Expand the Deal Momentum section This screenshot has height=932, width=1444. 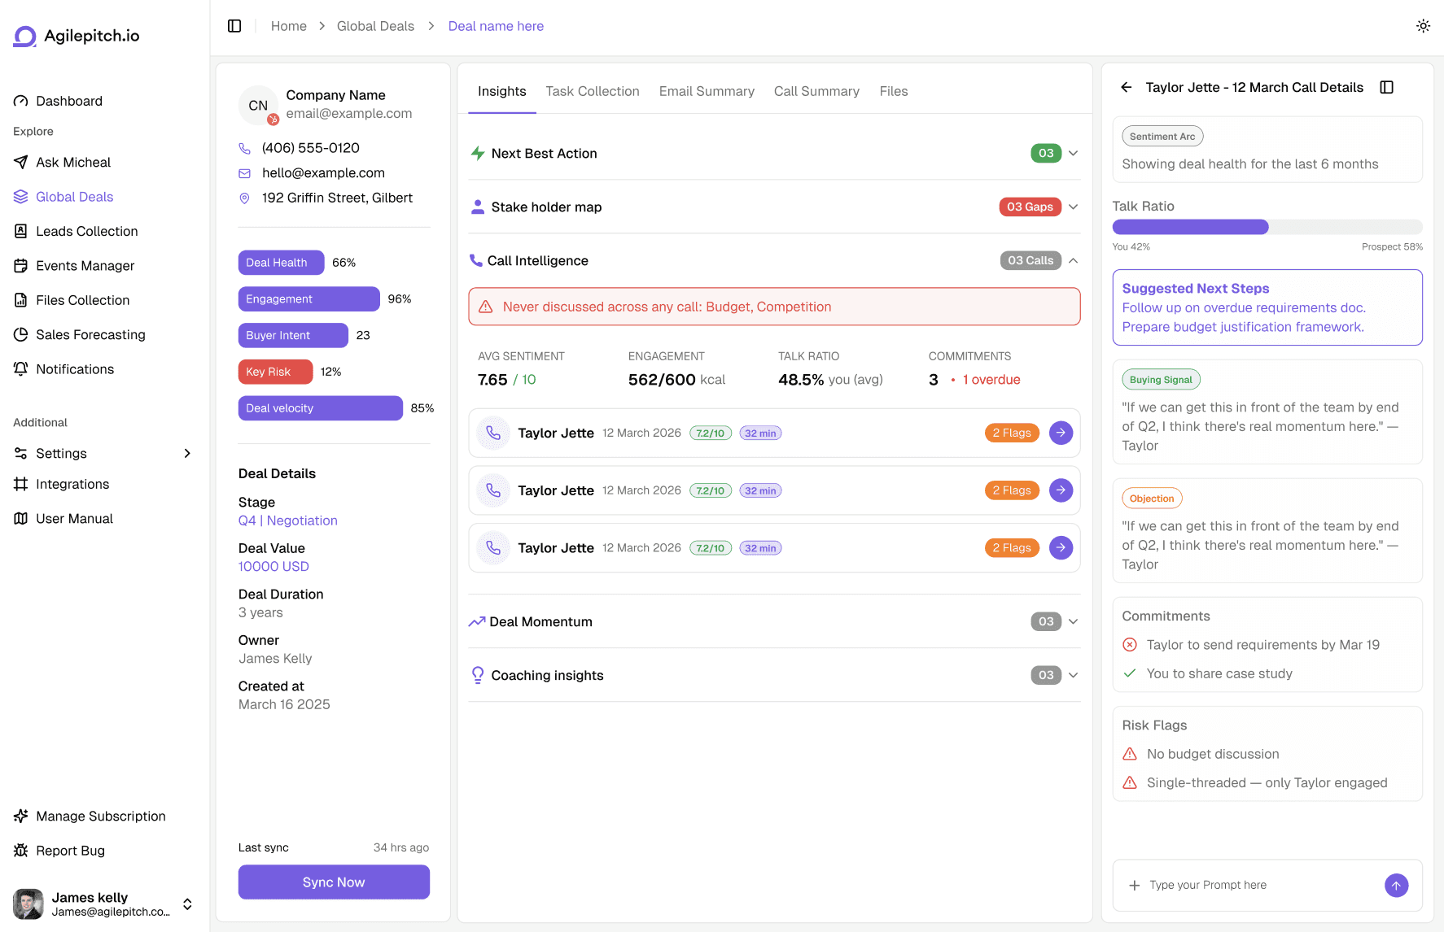(x=1073, y=621)
